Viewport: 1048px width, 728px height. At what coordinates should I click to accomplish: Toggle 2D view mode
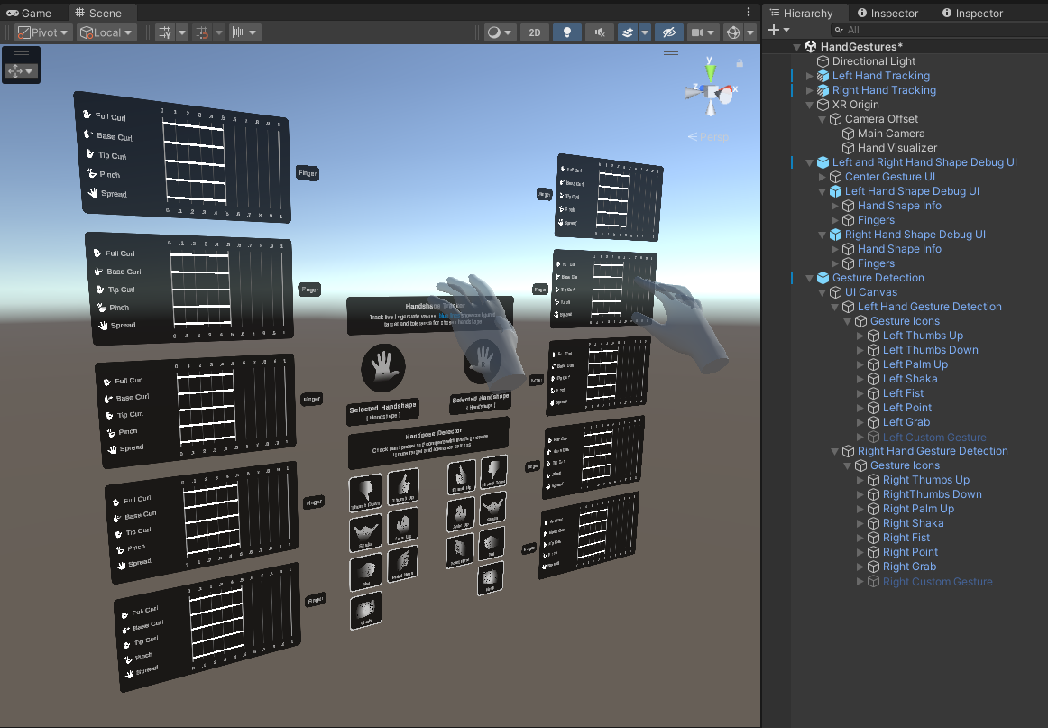[534, 32]
